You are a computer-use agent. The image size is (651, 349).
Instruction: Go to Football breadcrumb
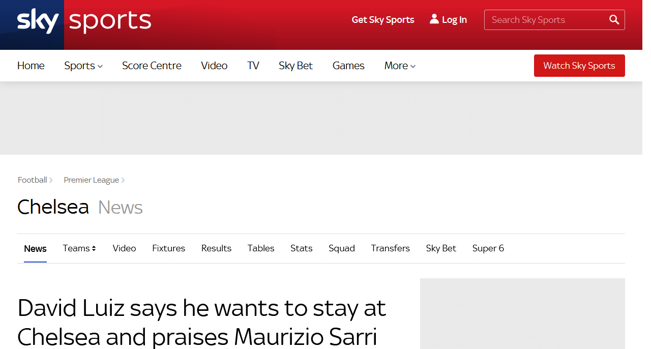click(x=33, y=180)
